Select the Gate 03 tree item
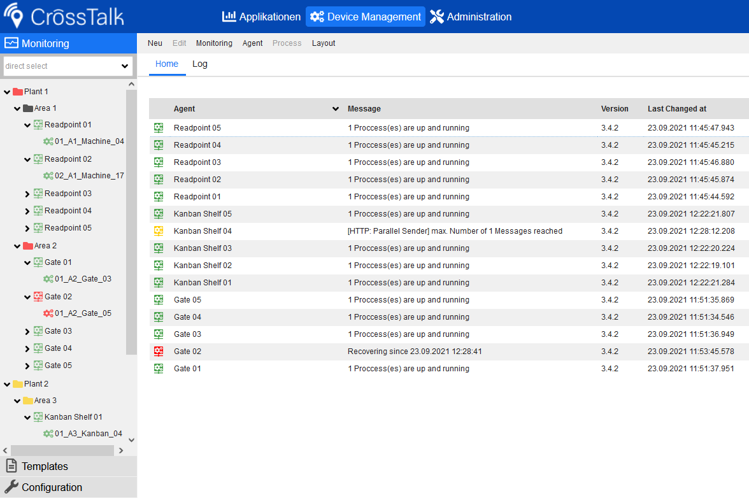 58,331
